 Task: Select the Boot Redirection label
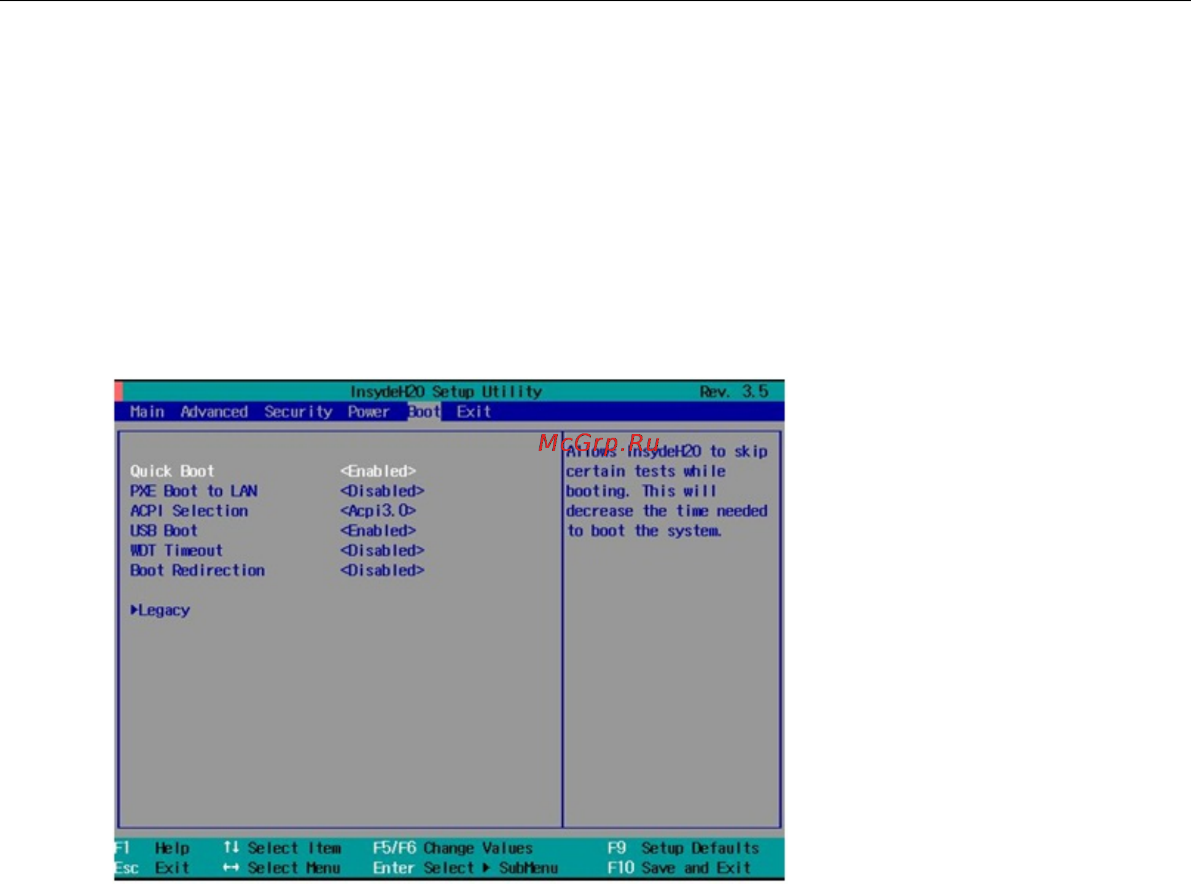point(197,570)
